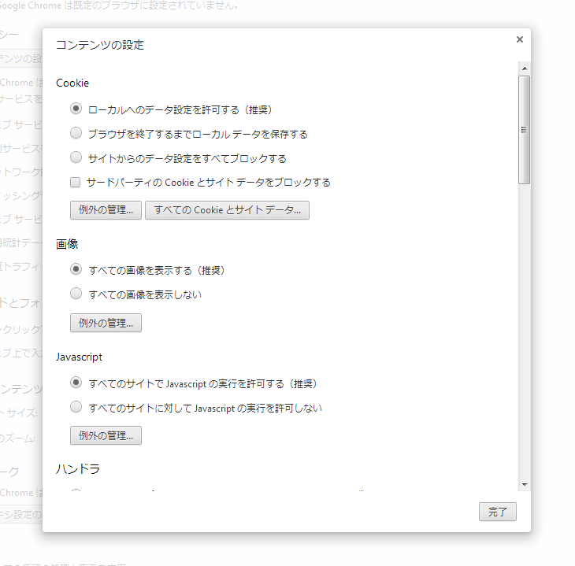Open 例外の管理 under the Javascript section
The height and width of the screenshot is (566, 575).
(x=106, y=435)
